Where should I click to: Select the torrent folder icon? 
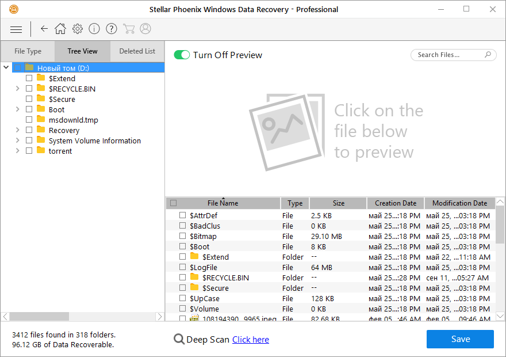click(41, 150)
